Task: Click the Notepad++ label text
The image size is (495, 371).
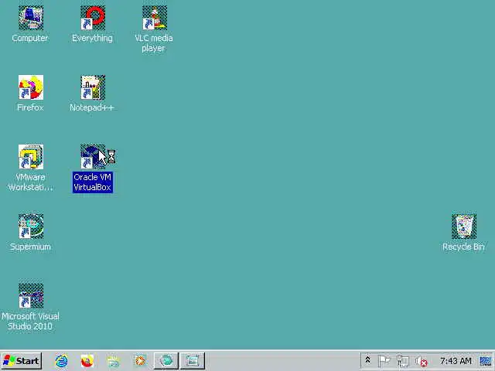Action: [x=92, y=107]
